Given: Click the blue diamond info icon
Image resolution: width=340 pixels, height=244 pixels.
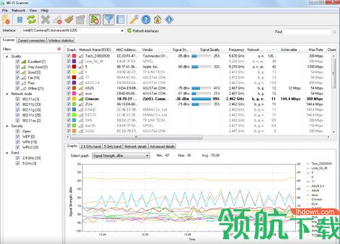Looking at the screenshot, I should [169, 20].
